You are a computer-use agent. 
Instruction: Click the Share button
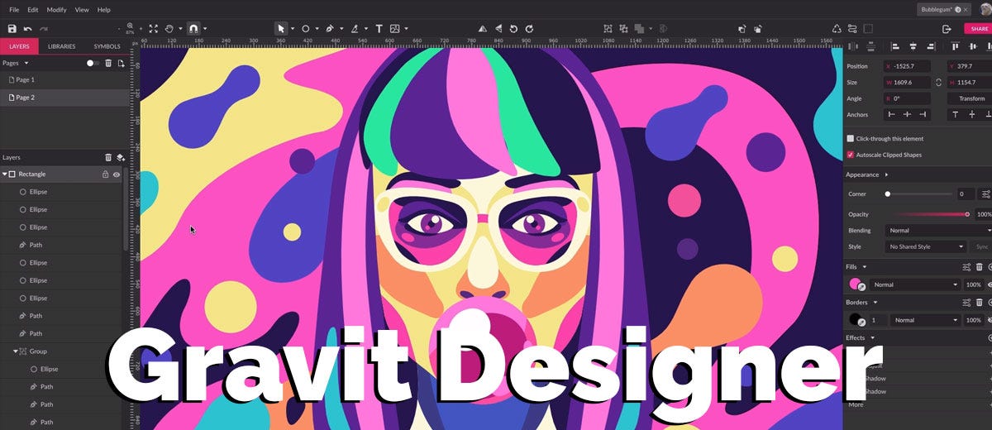tap(978, 28)
